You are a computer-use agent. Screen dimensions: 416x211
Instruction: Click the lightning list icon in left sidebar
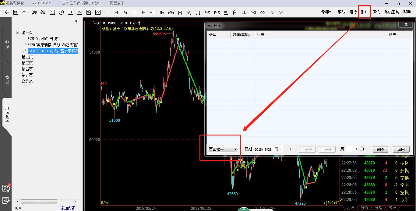pyautogui.click(x=6, y=200)
